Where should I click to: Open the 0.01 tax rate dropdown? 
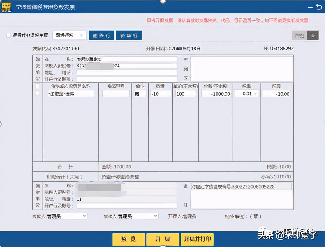(x=247, y=94)
